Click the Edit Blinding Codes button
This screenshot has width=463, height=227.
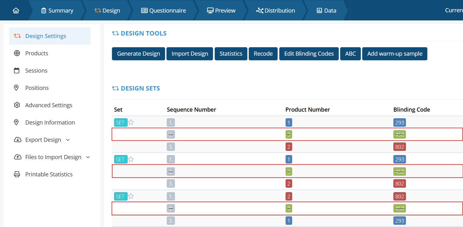click(309, 54)
